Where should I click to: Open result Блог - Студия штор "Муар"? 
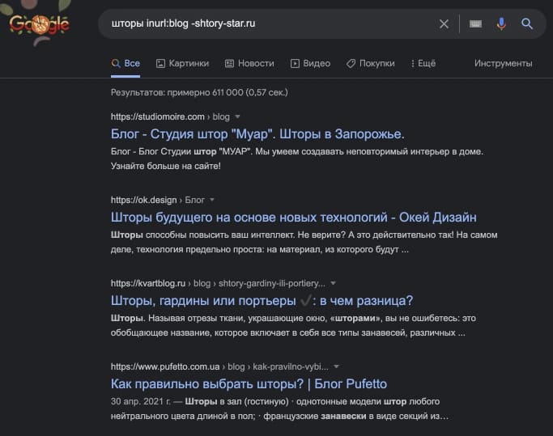(257, 134)
